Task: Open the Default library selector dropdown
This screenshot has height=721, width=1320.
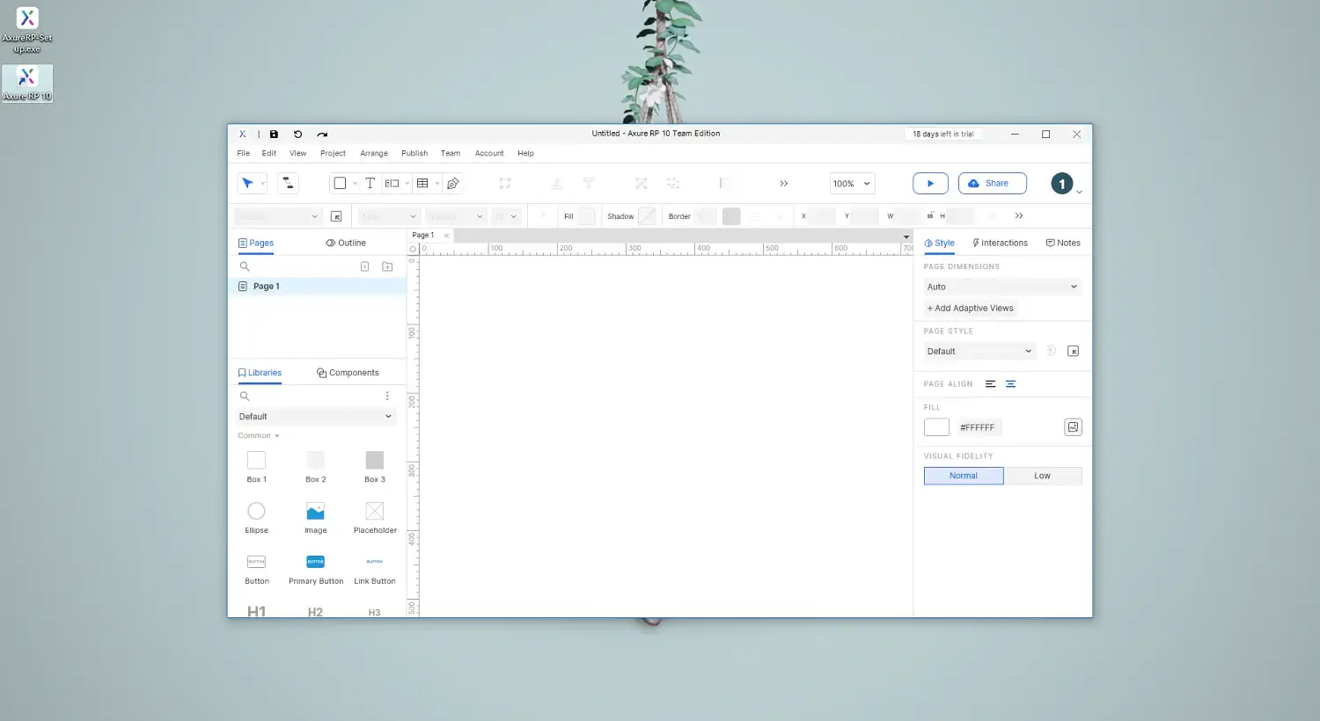Action: (315, 417)
